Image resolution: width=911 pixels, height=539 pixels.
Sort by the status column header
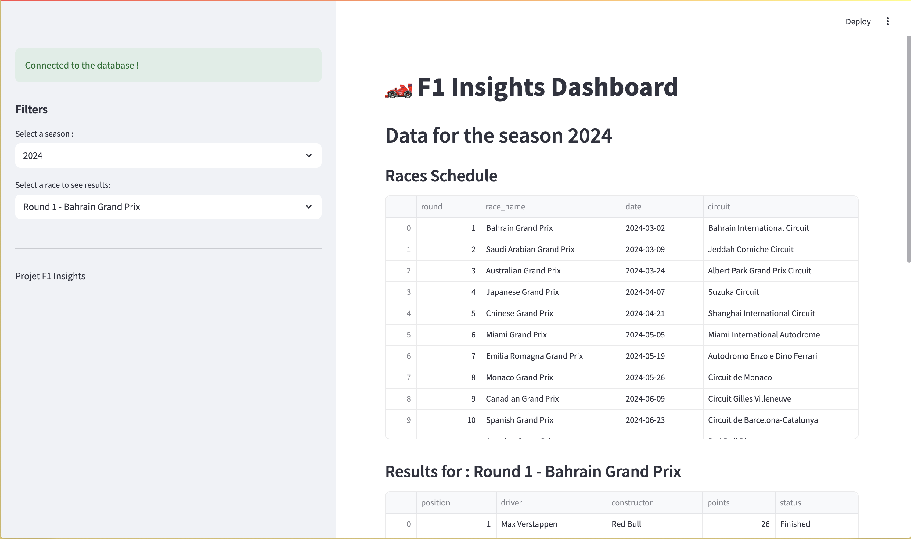pyautogui.click(x=816, y=503)
